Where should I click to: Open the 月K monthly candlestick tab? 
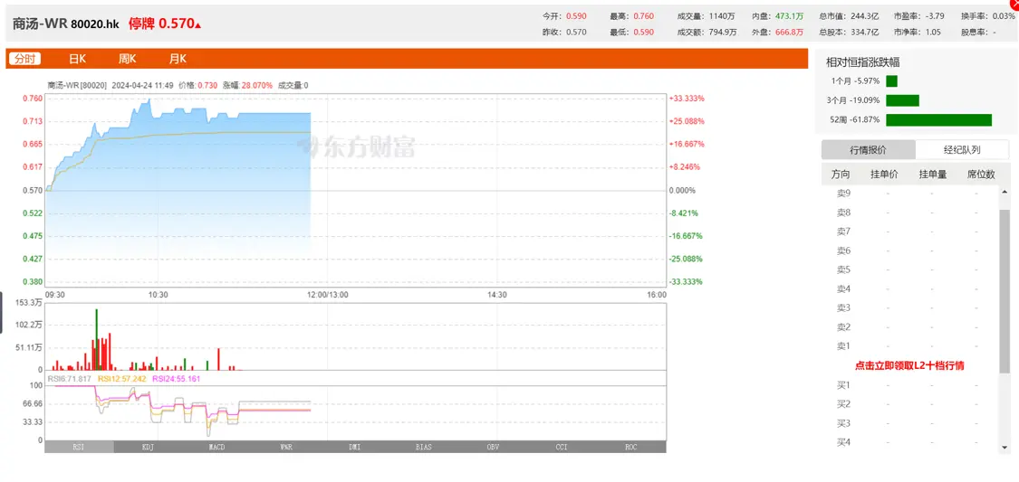(x=178, y=59)
